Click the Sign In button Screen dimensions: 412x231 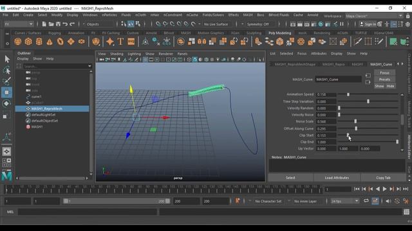click(x=368, y=24)
